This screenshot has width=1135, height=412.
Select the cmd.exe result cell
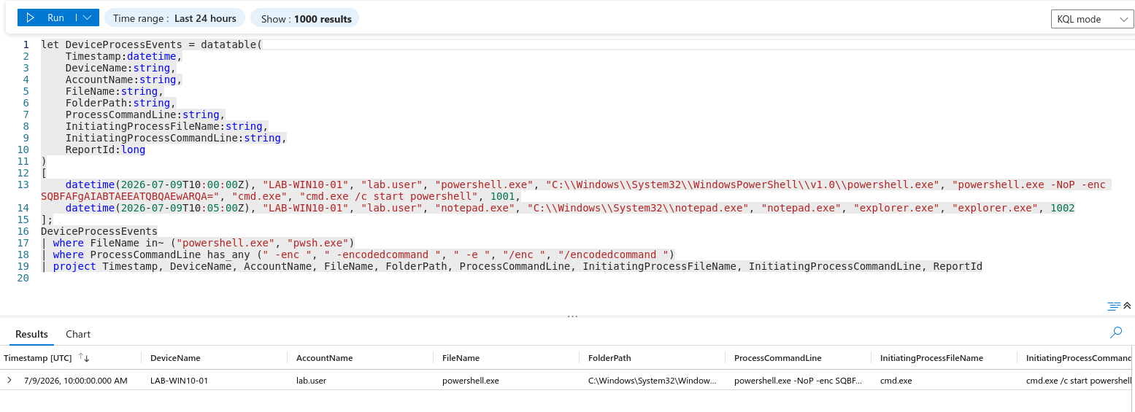[896, 381]
